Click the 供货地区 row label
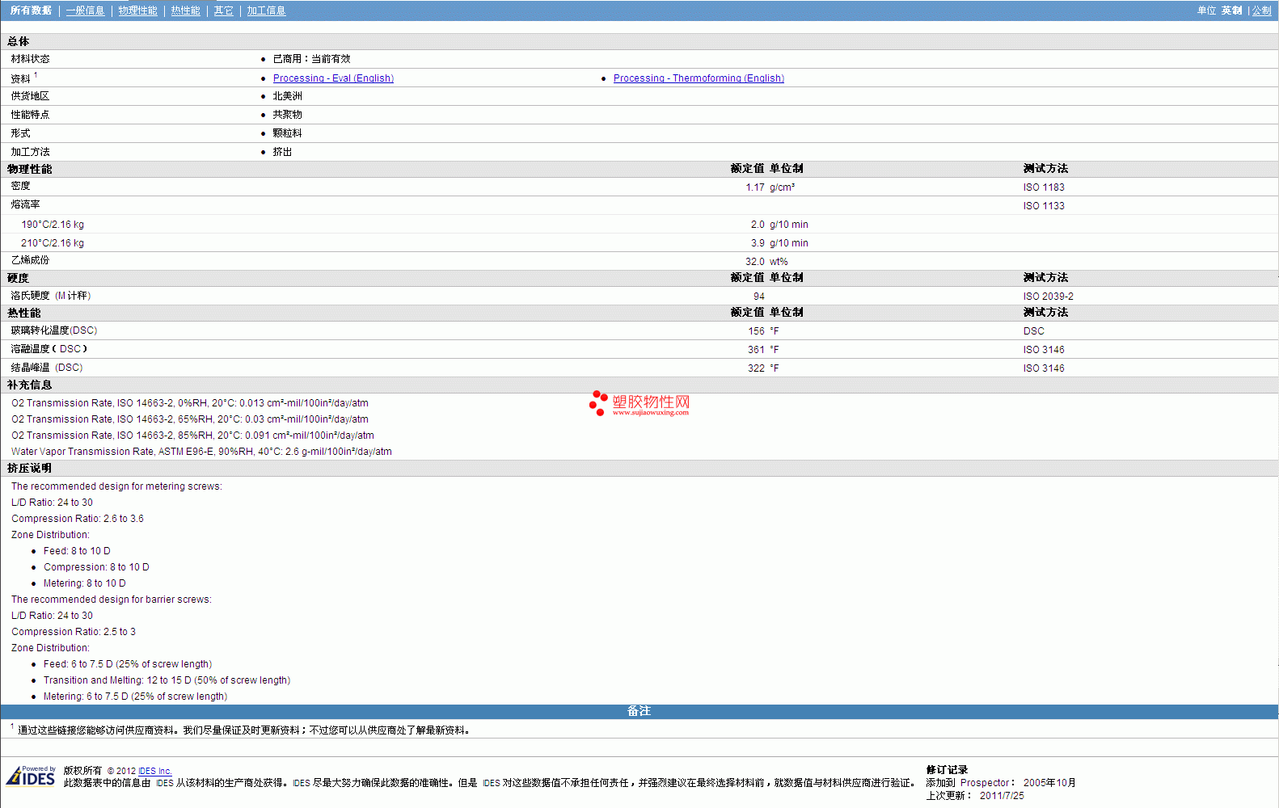 [x=30, y=96]
